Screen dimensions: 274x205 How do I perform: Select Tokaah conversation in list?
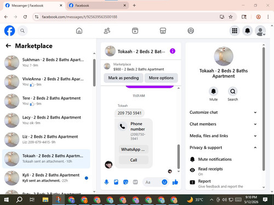[x=46, y=159]
